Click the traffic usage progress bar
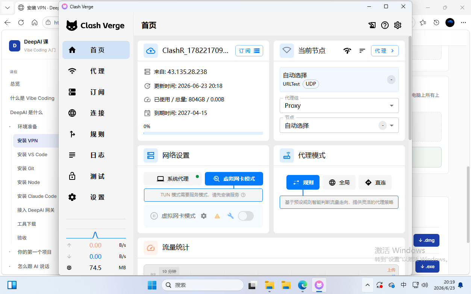The image size is (471, 294). (203, 133)
